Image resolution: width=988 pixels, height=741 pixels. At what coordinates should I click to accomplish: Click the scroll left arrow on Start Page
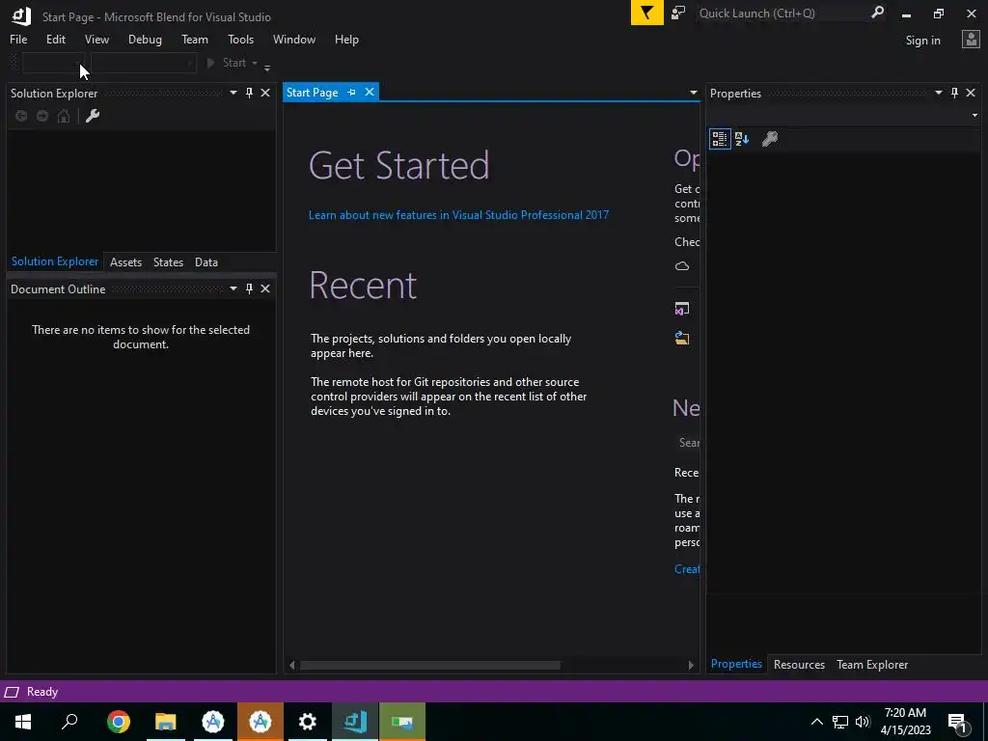coord(291,666)
